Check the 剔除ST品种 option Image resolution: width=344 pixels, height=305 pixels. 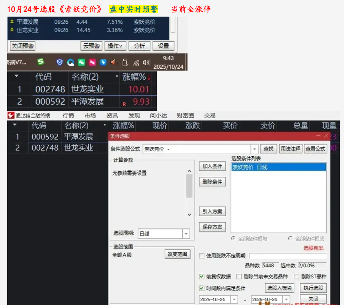coord(297,276)
